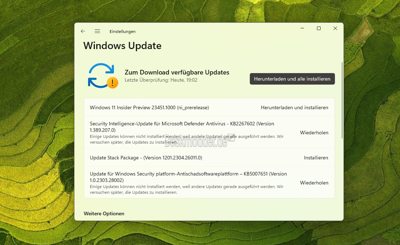Click 'Zum Download verfügbare Updates' status text
Viewport: 400px width, 245px height.
[x=177, y=72]
